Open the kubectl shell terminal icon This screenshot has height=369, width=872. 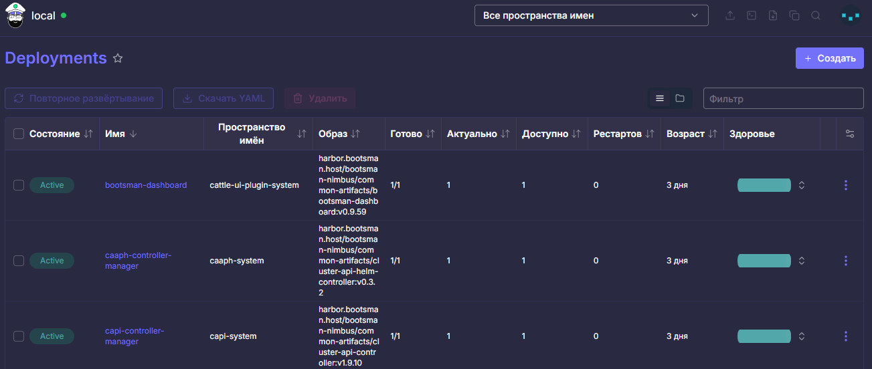(x=752, y=15)
